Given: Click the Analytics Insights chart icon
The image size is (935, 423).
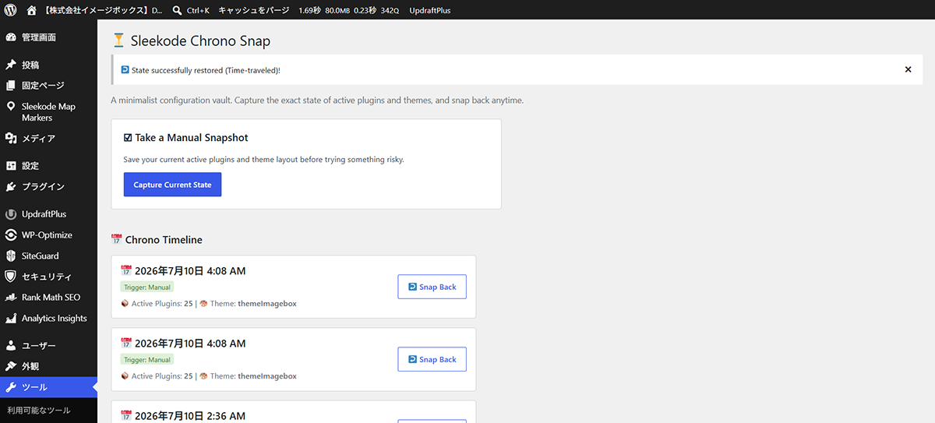Looking at the screenshot, I should [x=11, y=319].
